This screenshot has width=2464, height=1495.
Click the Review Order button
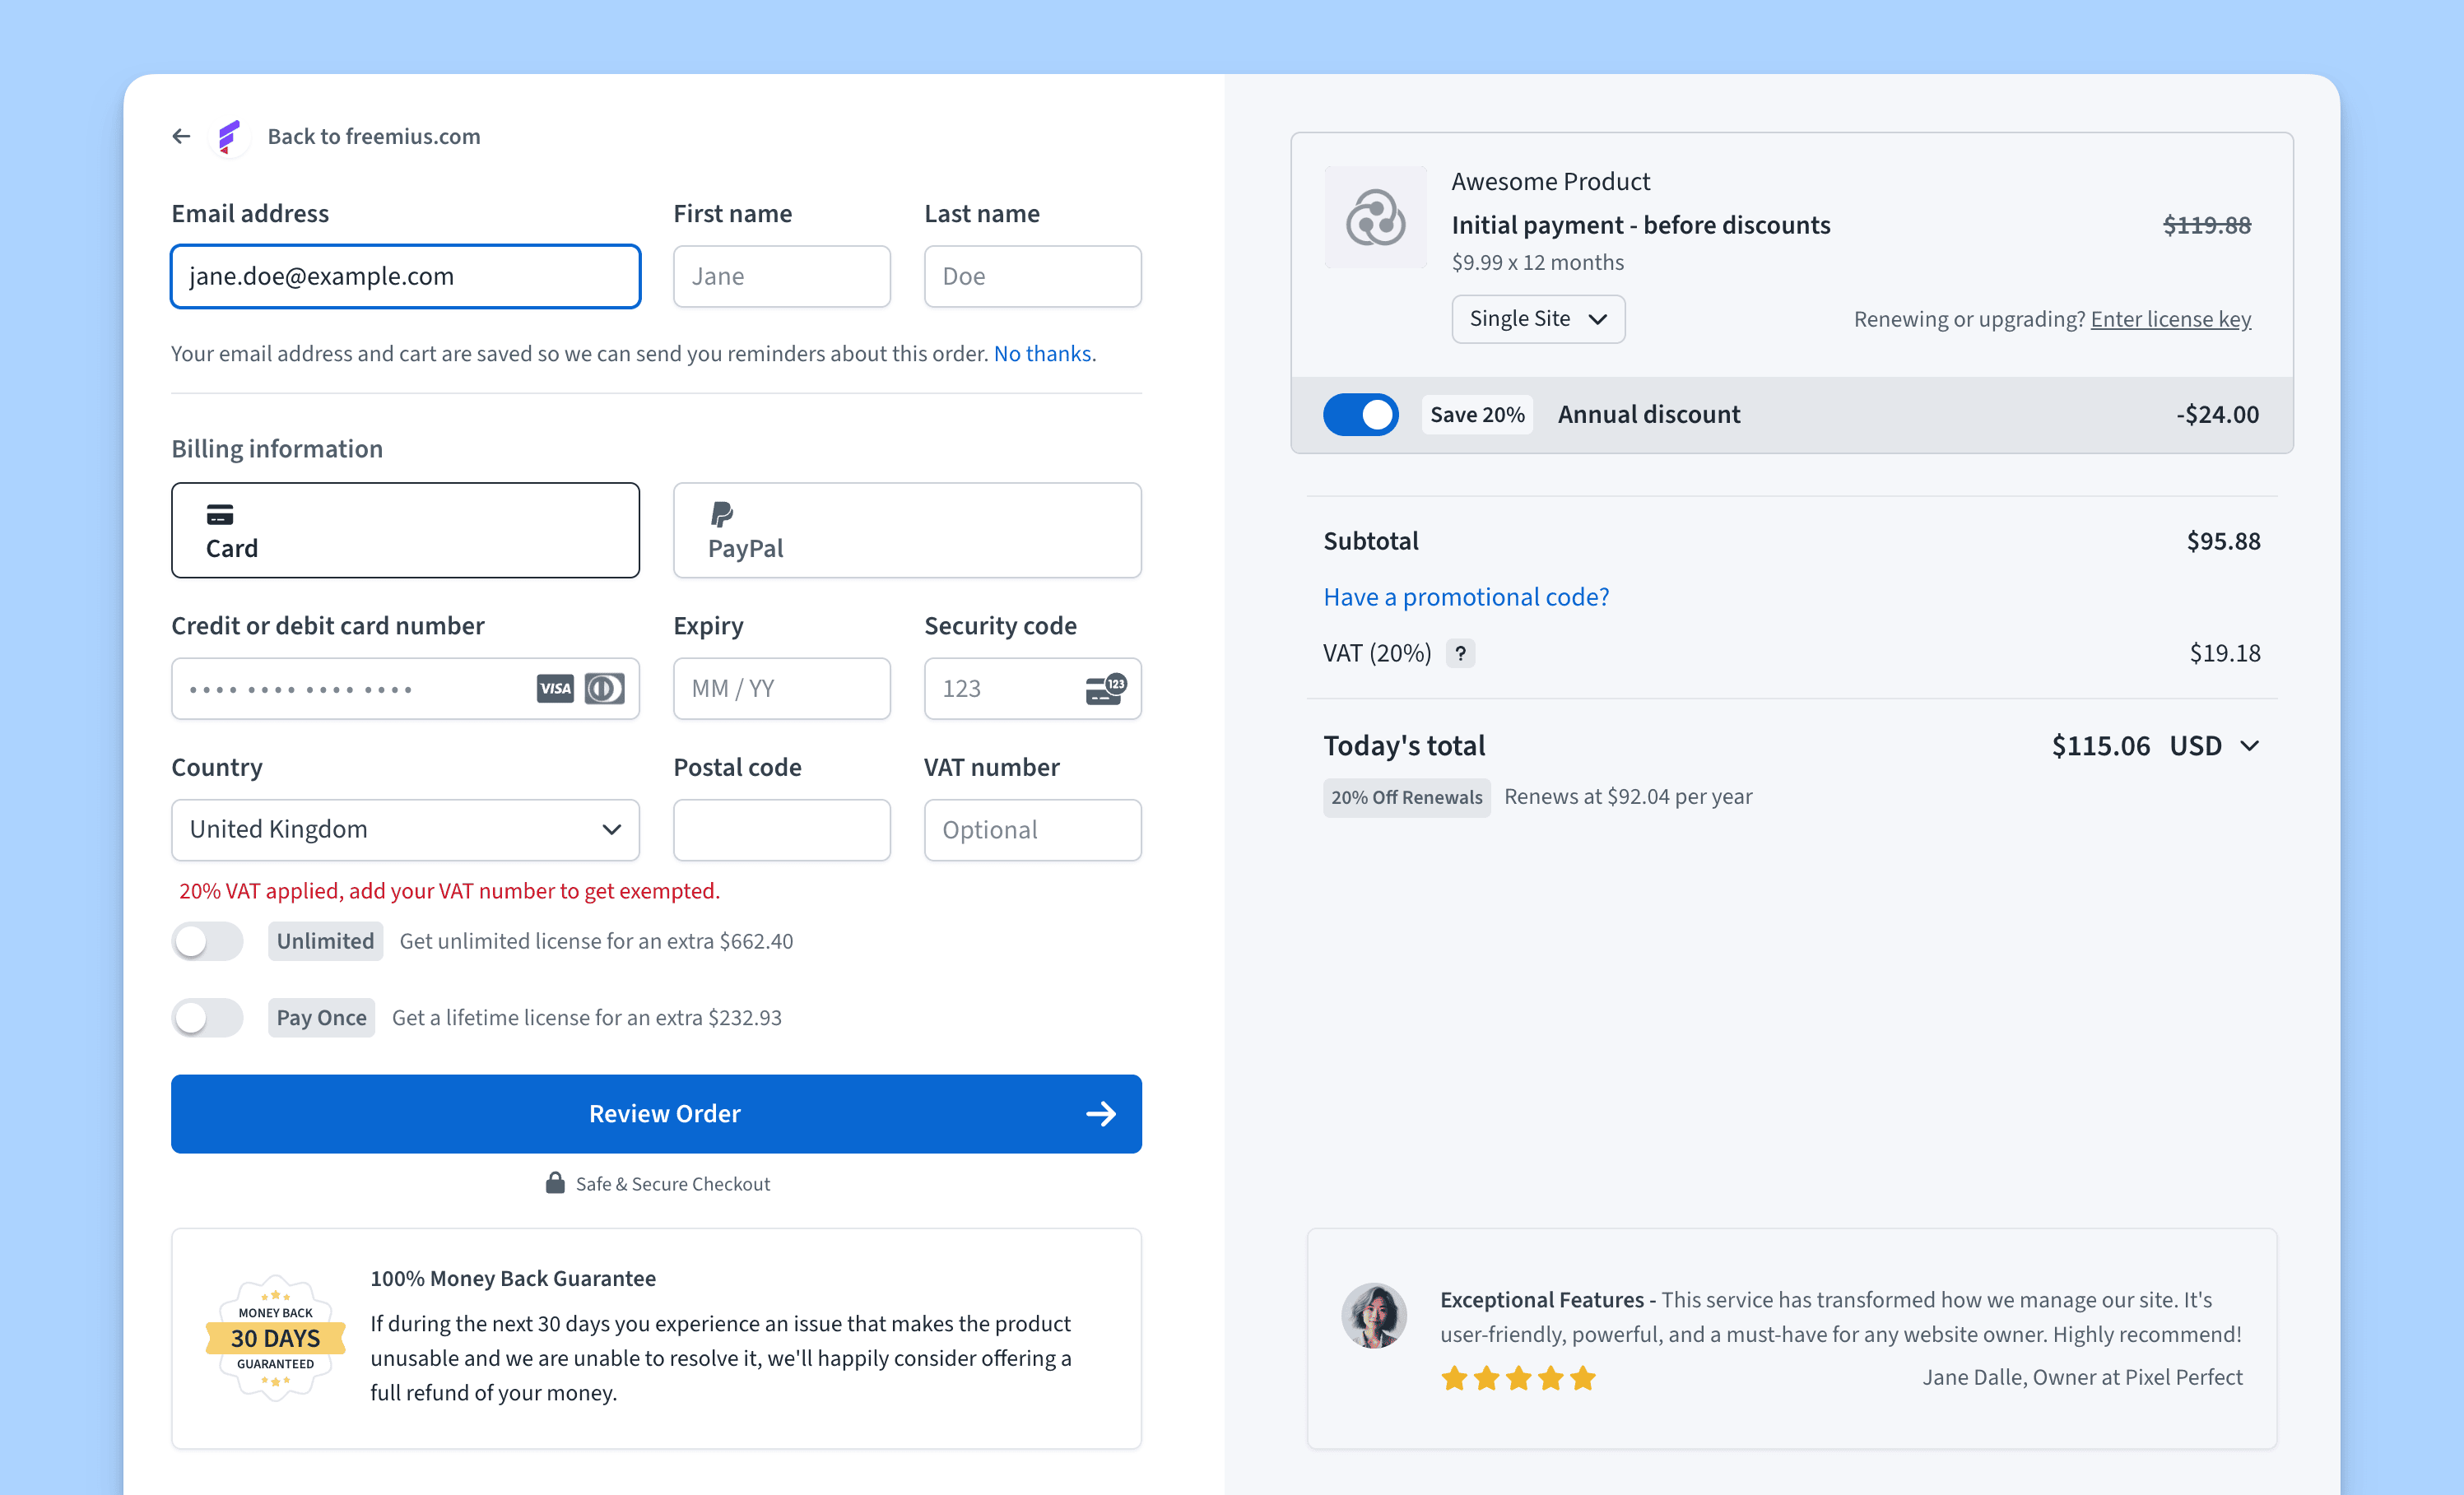[x=656, y=1113]
